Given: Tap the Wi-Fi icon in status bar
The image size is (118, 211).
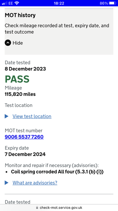Looking at the screenshot, I should [x=17, y=3].
